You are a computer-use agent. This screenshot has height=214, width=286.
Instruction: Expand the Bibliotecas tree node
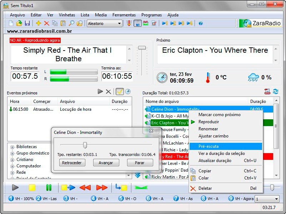(x=12, y=147)
